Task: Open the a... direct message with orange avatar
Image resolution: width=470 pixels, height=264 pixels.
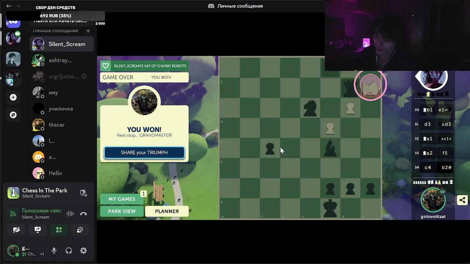Action: [62, 157]
